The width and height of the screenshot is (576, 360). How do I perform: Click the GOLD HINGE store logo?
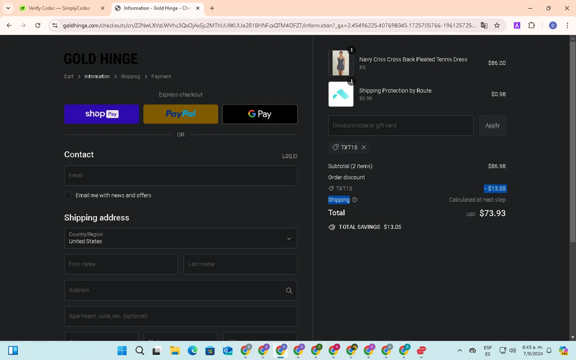click(101, 59)
